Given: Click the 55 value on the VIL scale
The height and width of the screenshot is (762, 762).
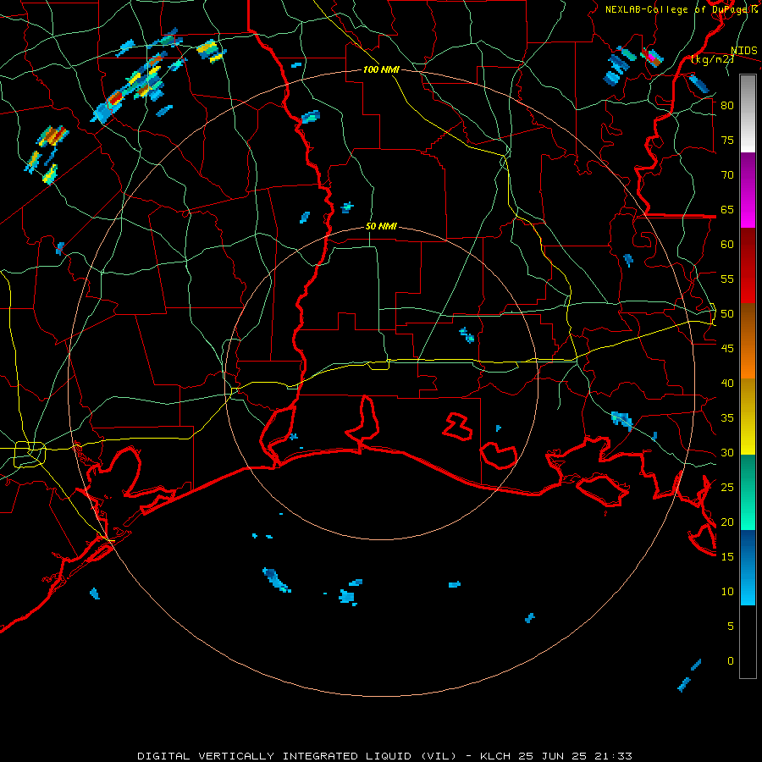Looking at the screenshot, I should pyautogui.click(x=727, y=279).
